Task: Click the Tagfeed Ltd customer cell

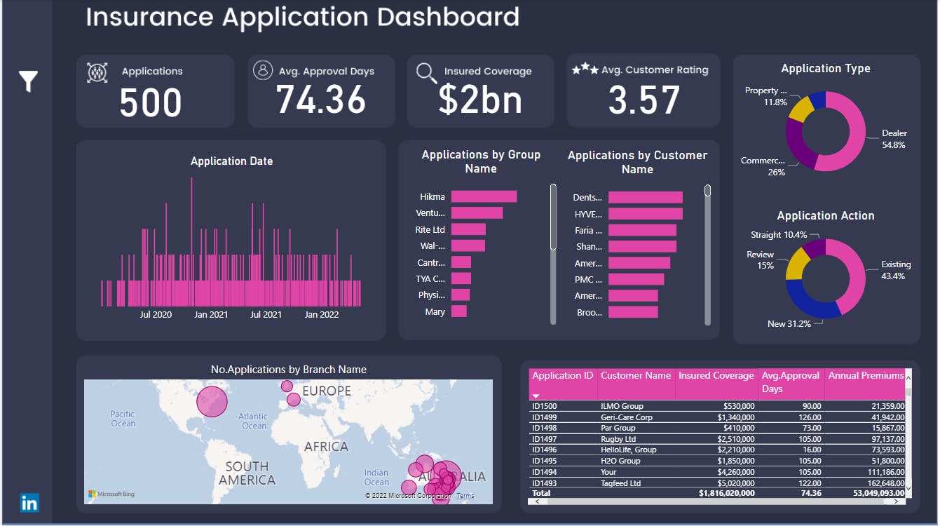Action: click(x=621, y=483)
